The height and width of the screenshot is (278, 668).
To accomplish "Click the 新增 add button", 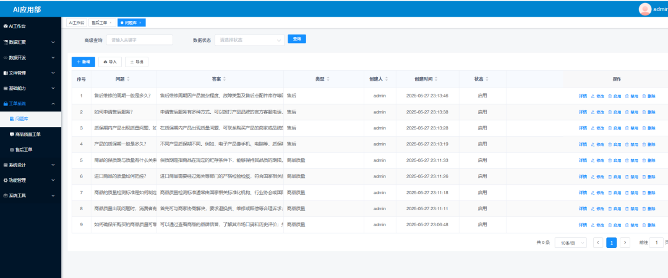I will (x=83, y=62).
